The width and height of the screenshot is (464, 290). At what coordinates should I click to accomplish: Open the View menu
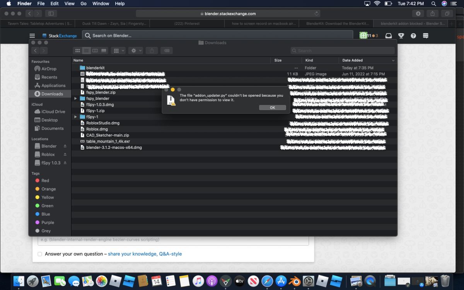69,3
